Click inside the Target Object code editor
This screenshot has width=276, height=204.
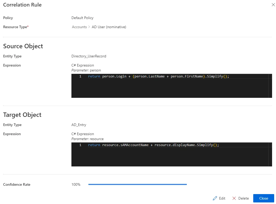172,154
